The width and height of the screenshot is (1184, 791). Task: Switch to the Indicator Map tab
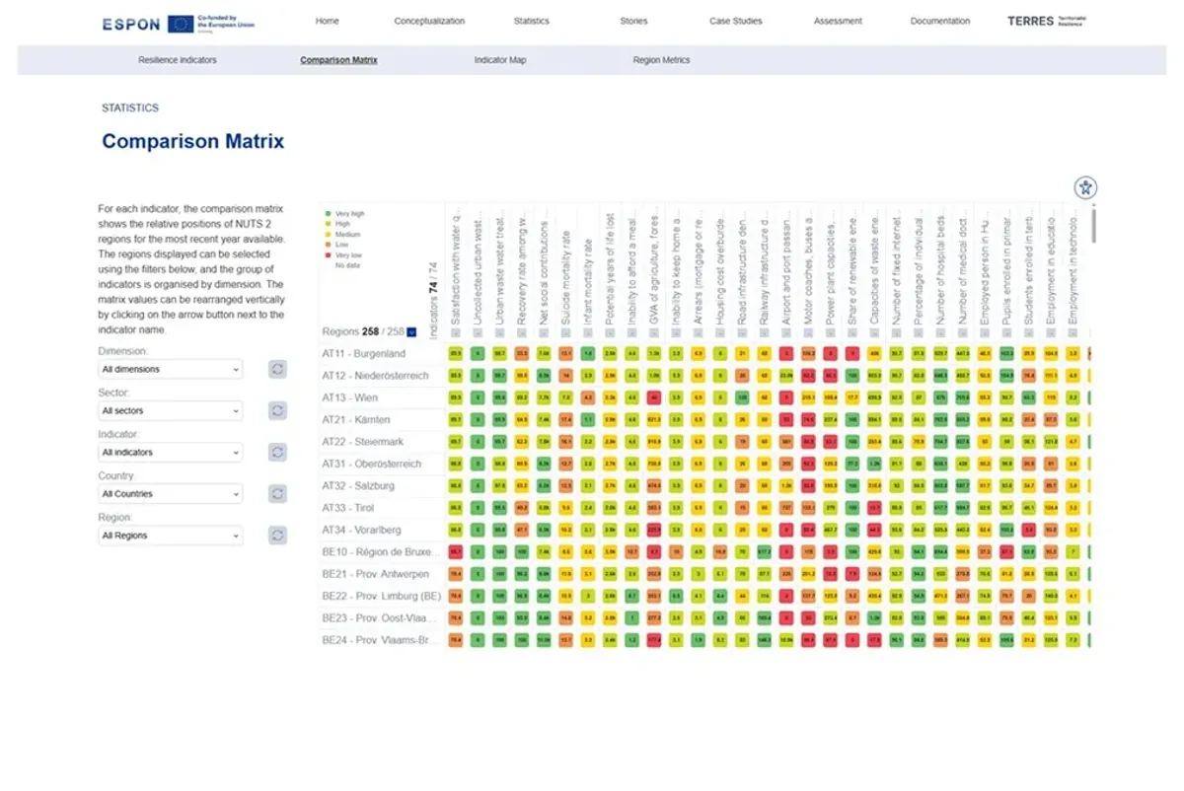click(x=498, y=59)
